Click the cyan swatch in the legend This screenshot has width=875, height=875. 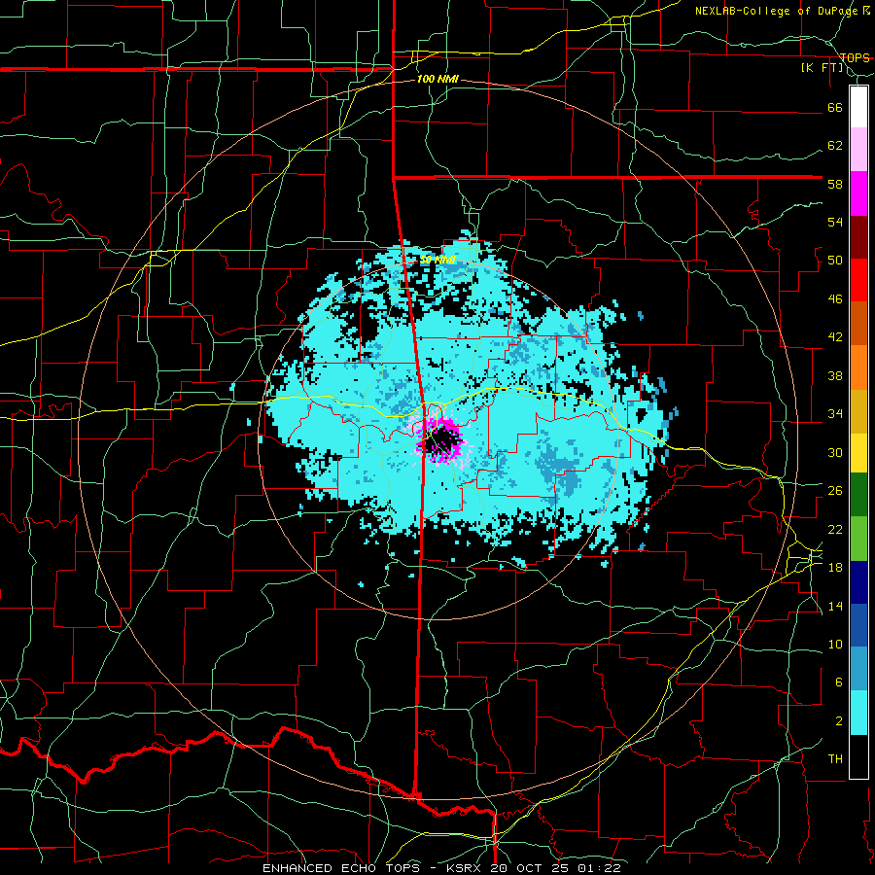[858, 713]
